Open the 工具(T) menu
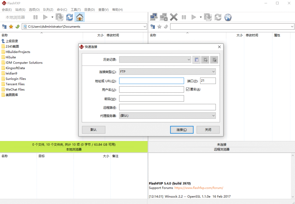This screenshot has width=295, height=204. coord(75,9)
